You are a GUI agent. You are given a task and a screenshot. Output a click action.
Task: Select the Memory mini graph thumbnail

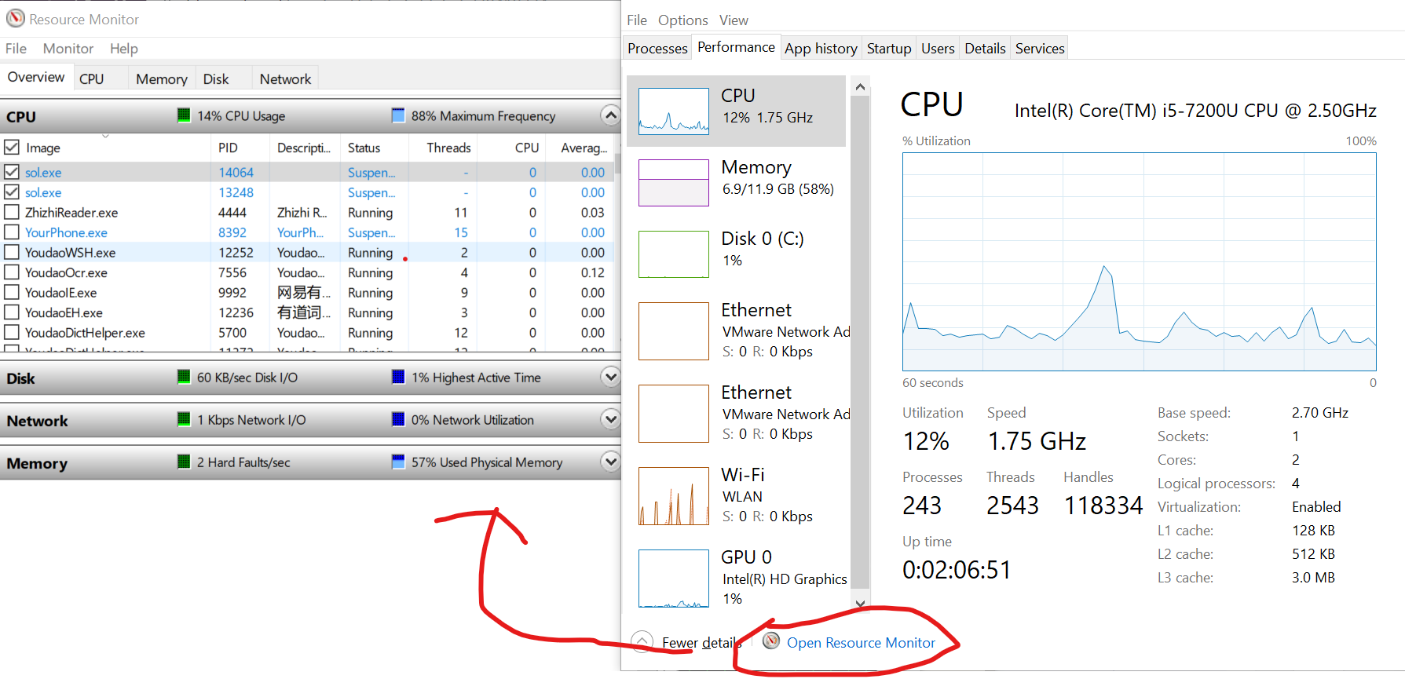pyautogui.click(x=674, y=183)
